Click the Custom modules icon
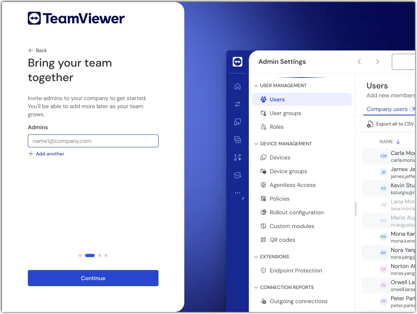The width and height of the screenshot is (417, 314). (x=263, y=226)
